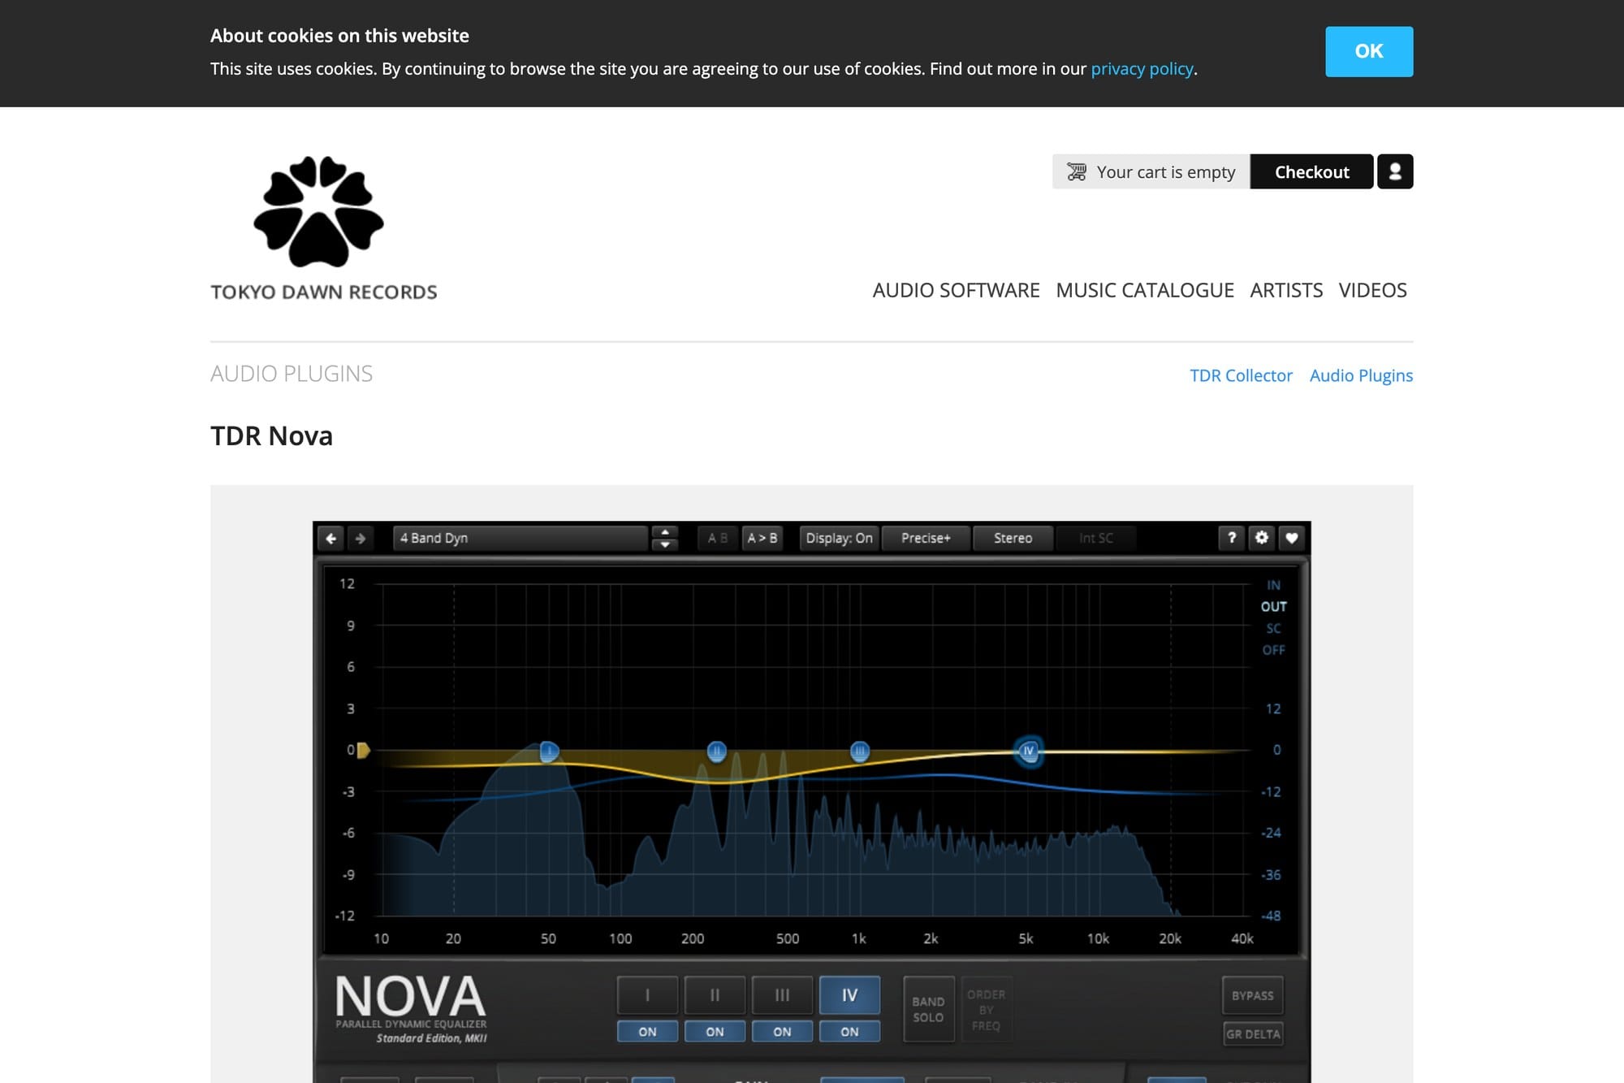The height and width of the screenshot is (1083, 1624).
Task: Click the NOVA logo in the plugin
Action: click(410, 996)
